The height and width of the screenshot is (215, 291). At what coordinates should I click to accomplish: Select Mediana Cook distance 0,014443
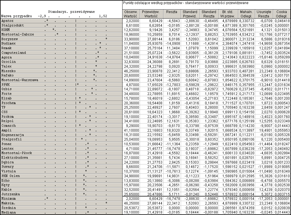click(x=282, y=213)
